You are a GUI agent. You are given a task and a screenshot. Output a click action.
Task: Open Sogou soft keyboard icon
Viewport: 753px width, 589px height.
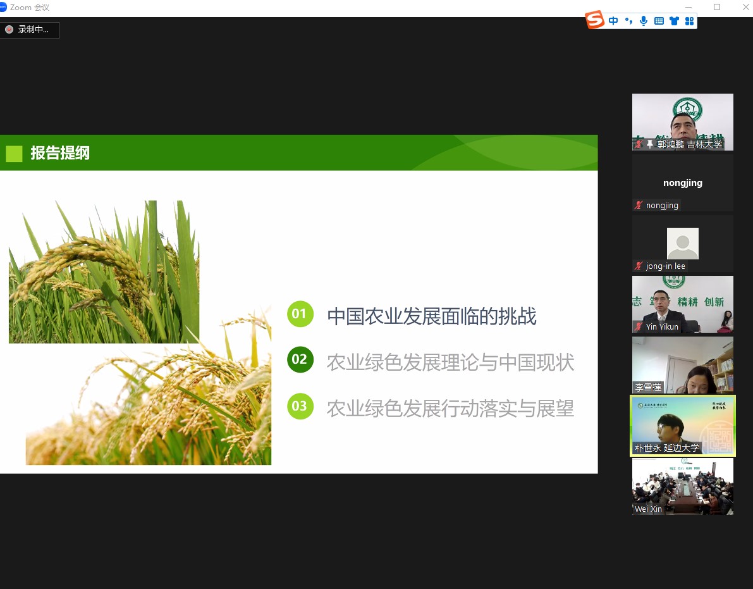659,21
